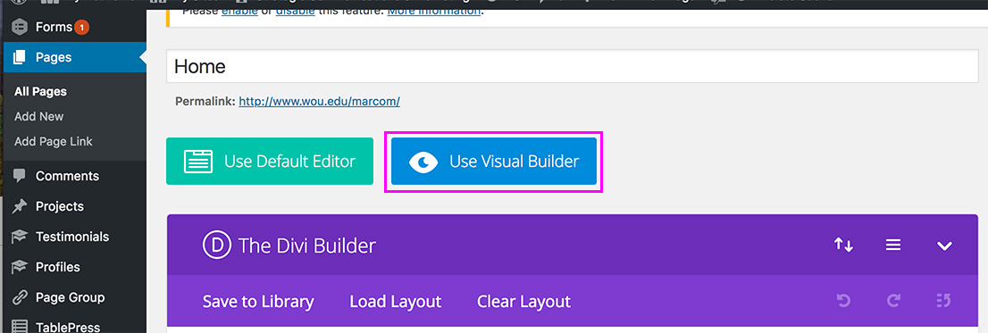Click the Default Editor layout icon
This screenshot has width=988, height=333.
click(197, 162)
